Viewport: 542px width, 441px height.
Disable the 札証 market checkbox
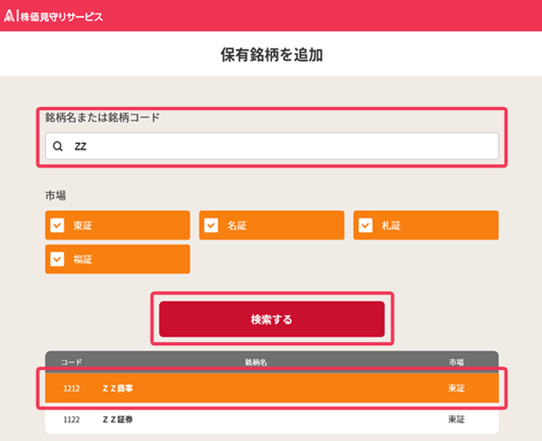tap(366, 225)
